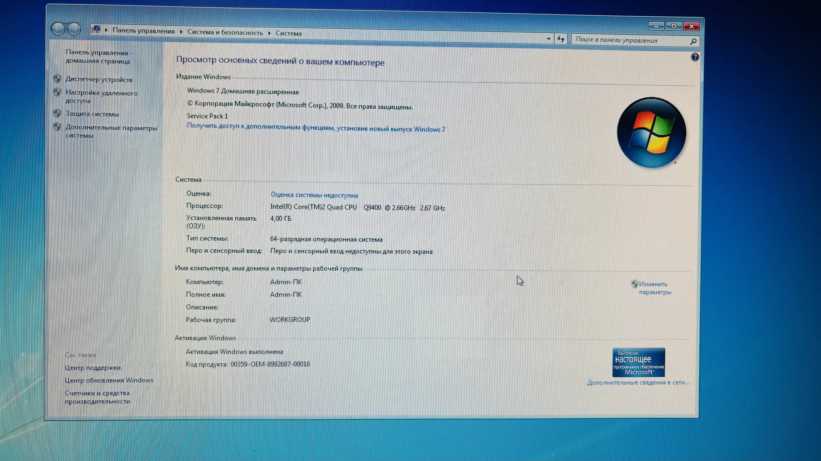Viewport: 821px width, 461px height.
Task: Click shield icon next to Настройка удаленного доступа
Action: click(57, 92)
